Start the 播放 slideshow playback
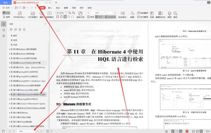This screenshot has width=211, height=133. (42, 14)
